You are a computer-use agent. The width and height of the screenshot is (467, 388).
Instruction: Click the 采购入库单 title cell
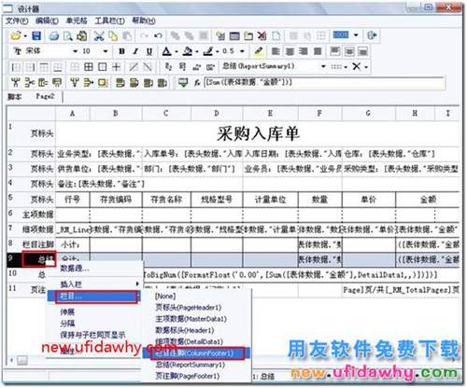click(x=258, y=134)
